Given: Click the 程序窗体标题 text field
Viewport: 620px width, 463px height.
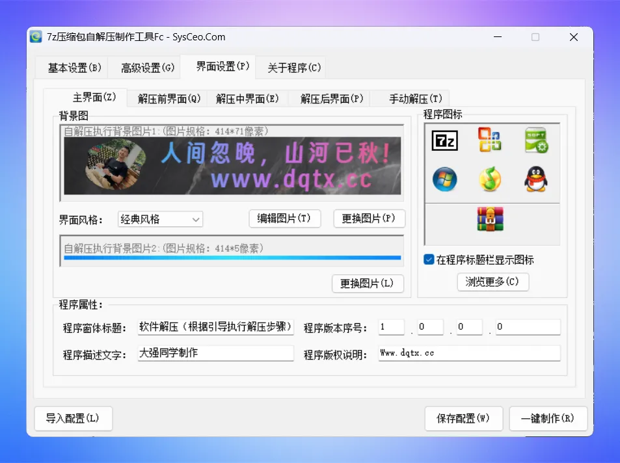Looking at the screenshot, I should point(216,326).
